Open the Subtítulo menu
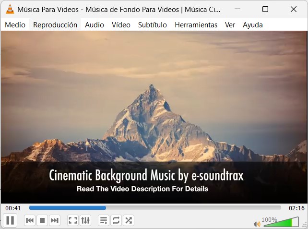 pyautogui.click(x=153, y=25)
